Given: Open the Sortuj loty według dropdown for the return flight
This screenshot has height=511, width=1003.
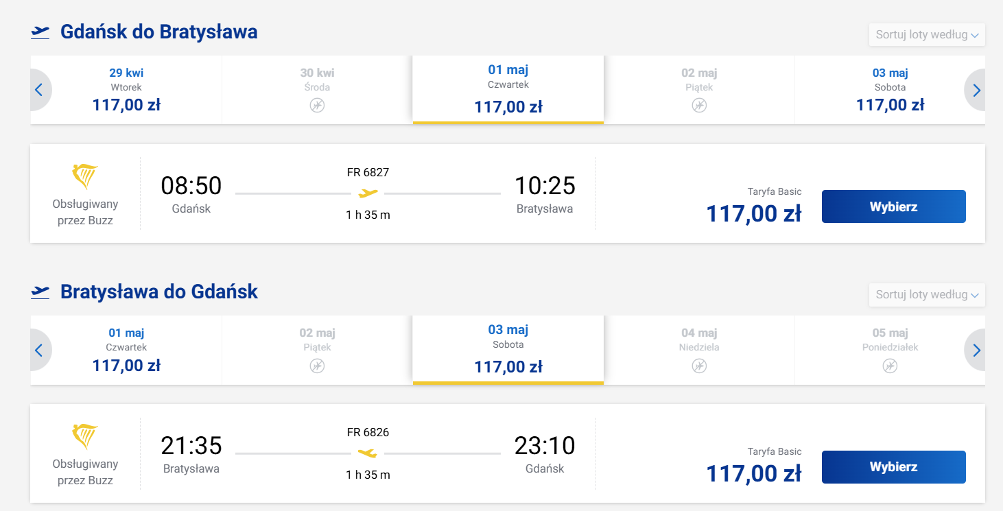Looking at the screenshot, I should [x=927, y=295].
